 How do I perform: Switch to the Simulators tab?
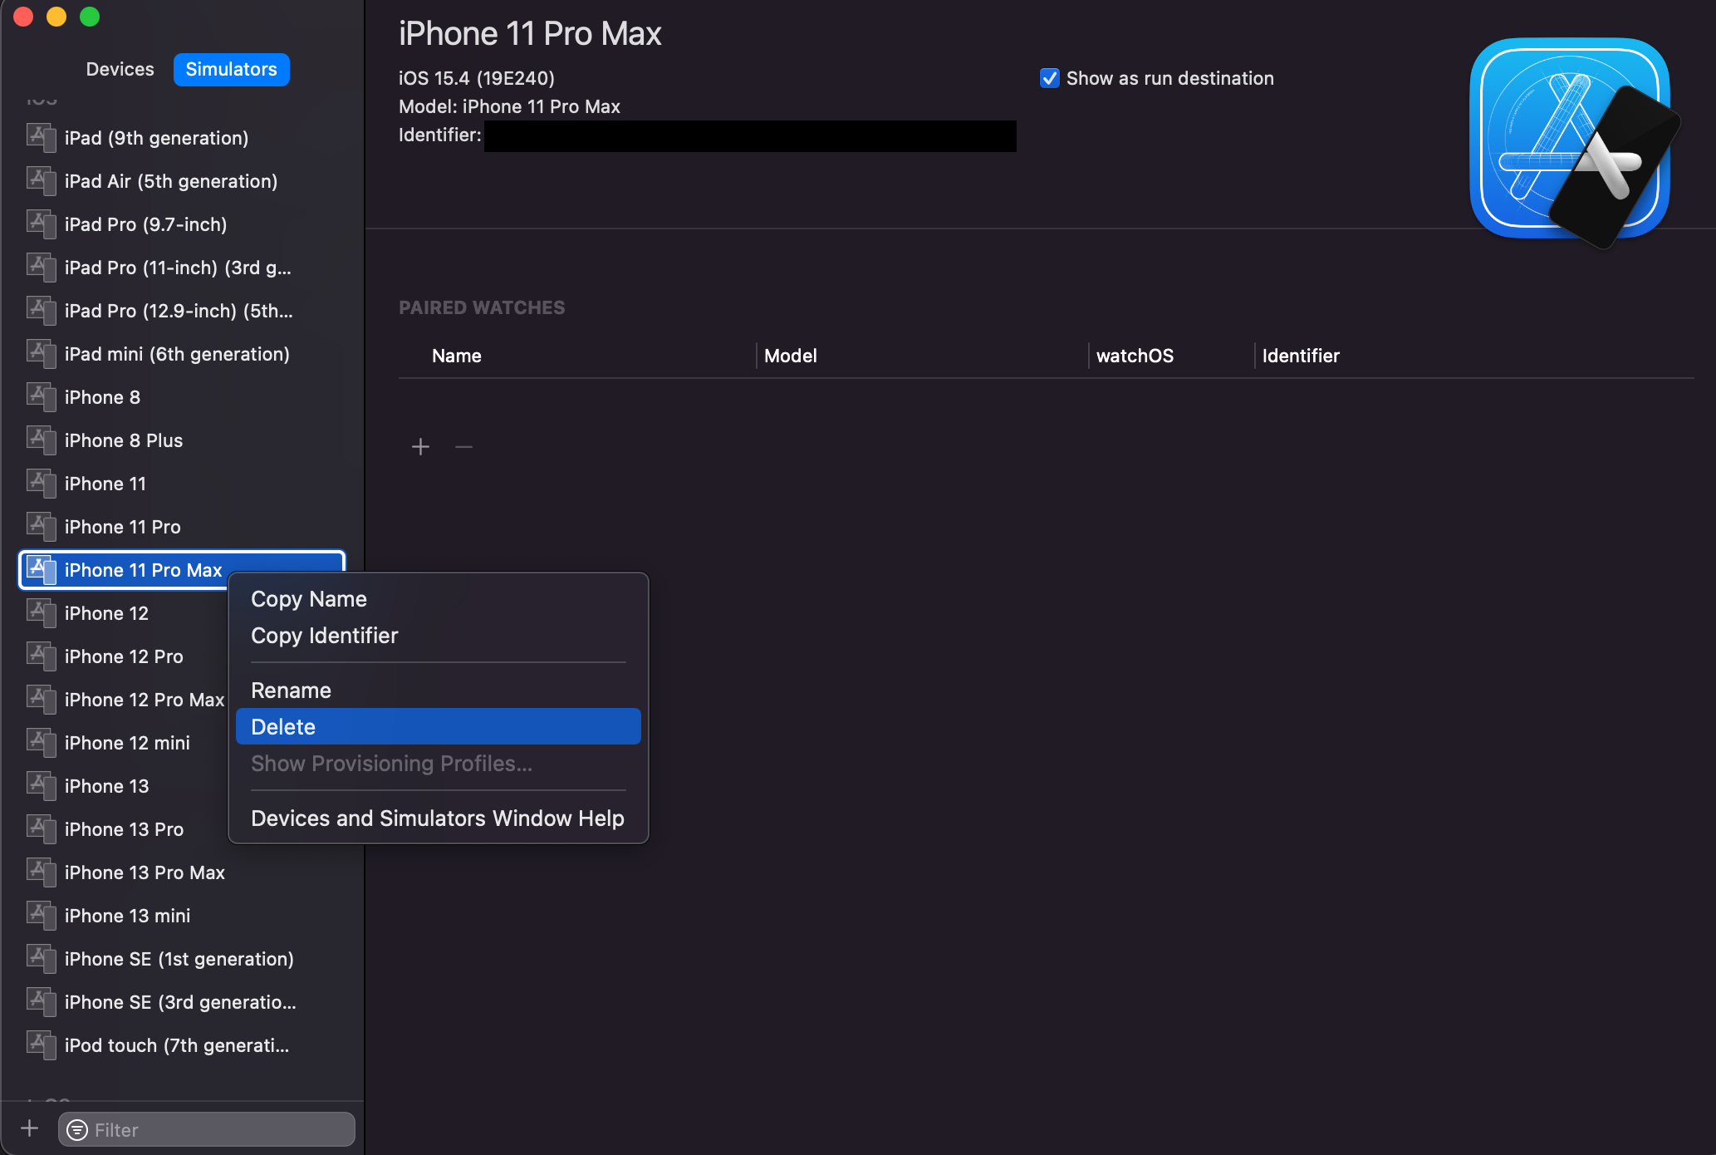[232, 69]
